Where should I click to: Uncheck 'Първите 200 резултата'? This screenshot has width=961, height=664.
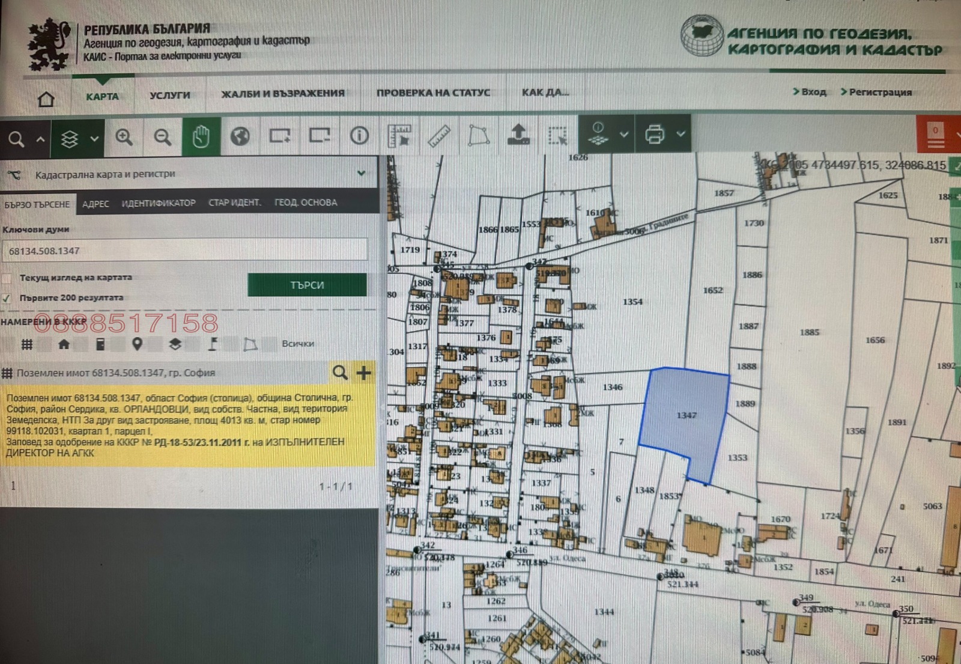tap(7, 297)
